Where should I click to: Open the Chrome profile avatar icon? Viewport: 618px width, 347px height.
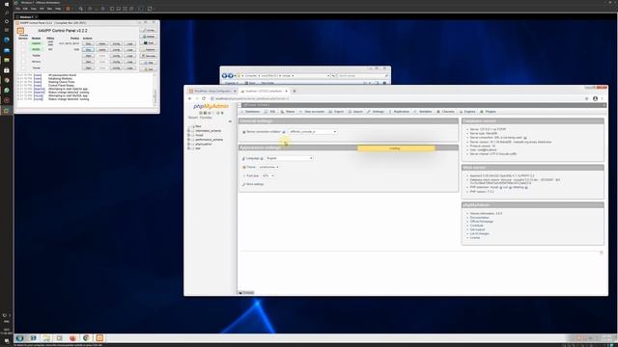coord(595,98)
